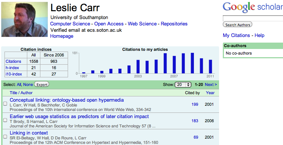Click the Since 2006 column header
Screen dimensions: 283x145
point(54,55)
